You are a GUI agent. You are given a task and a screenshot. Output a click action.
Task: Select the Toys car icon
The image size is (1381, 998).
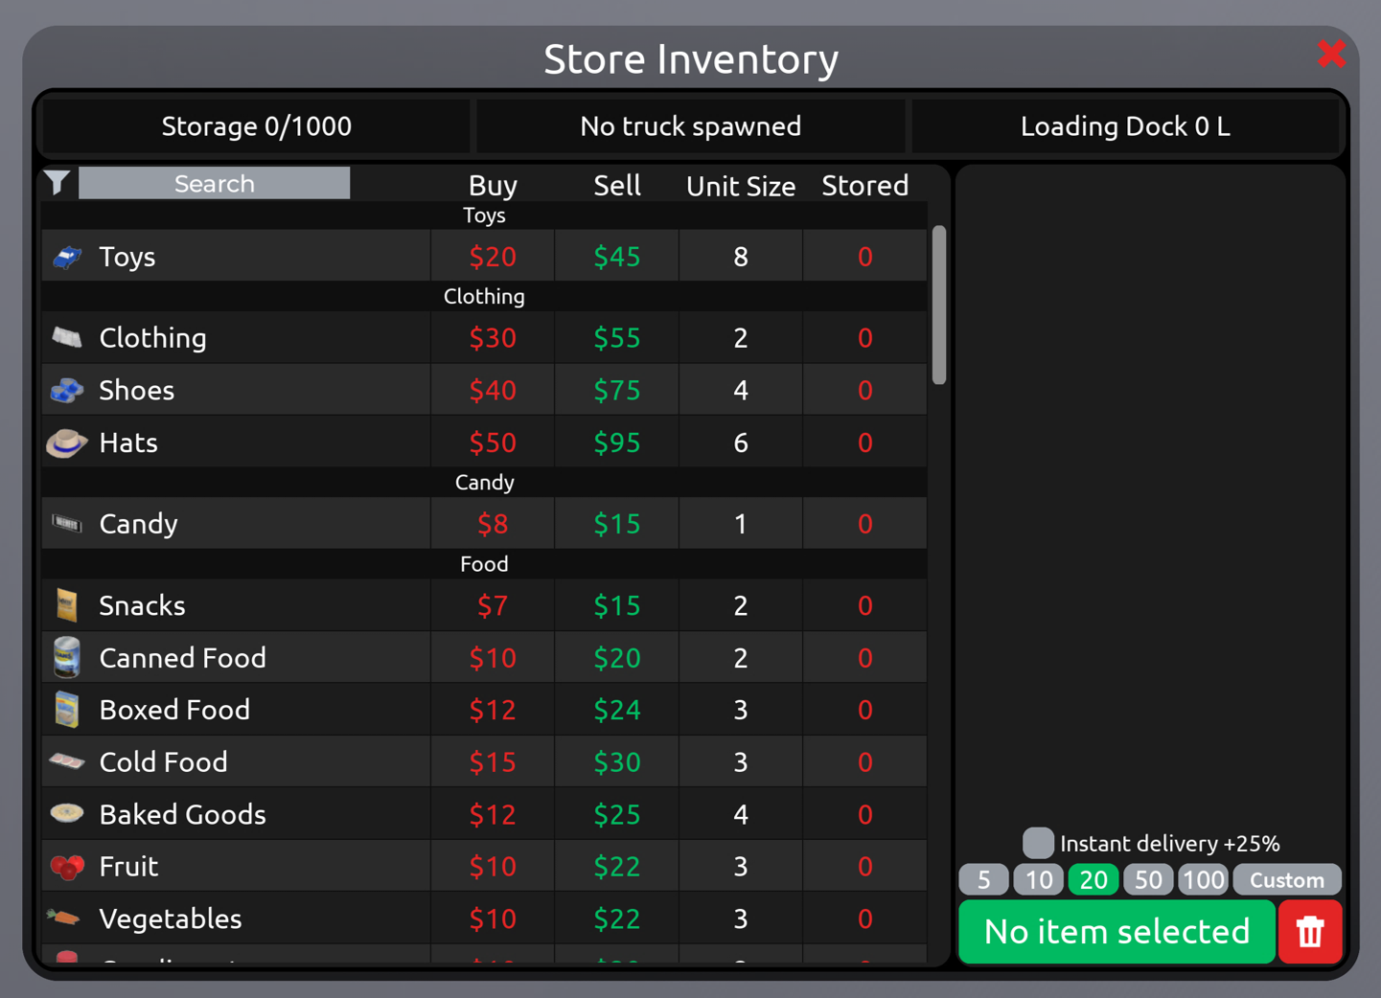[67, 257]
